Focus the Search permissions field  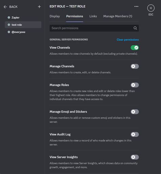click(x=94, y=28)
